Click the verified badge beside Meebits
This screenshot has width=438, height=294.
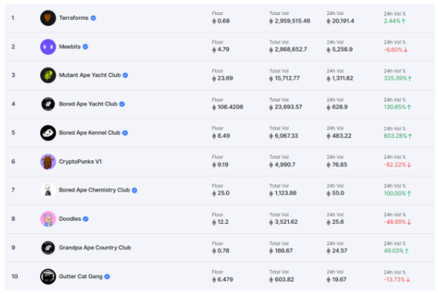(86, 46)
